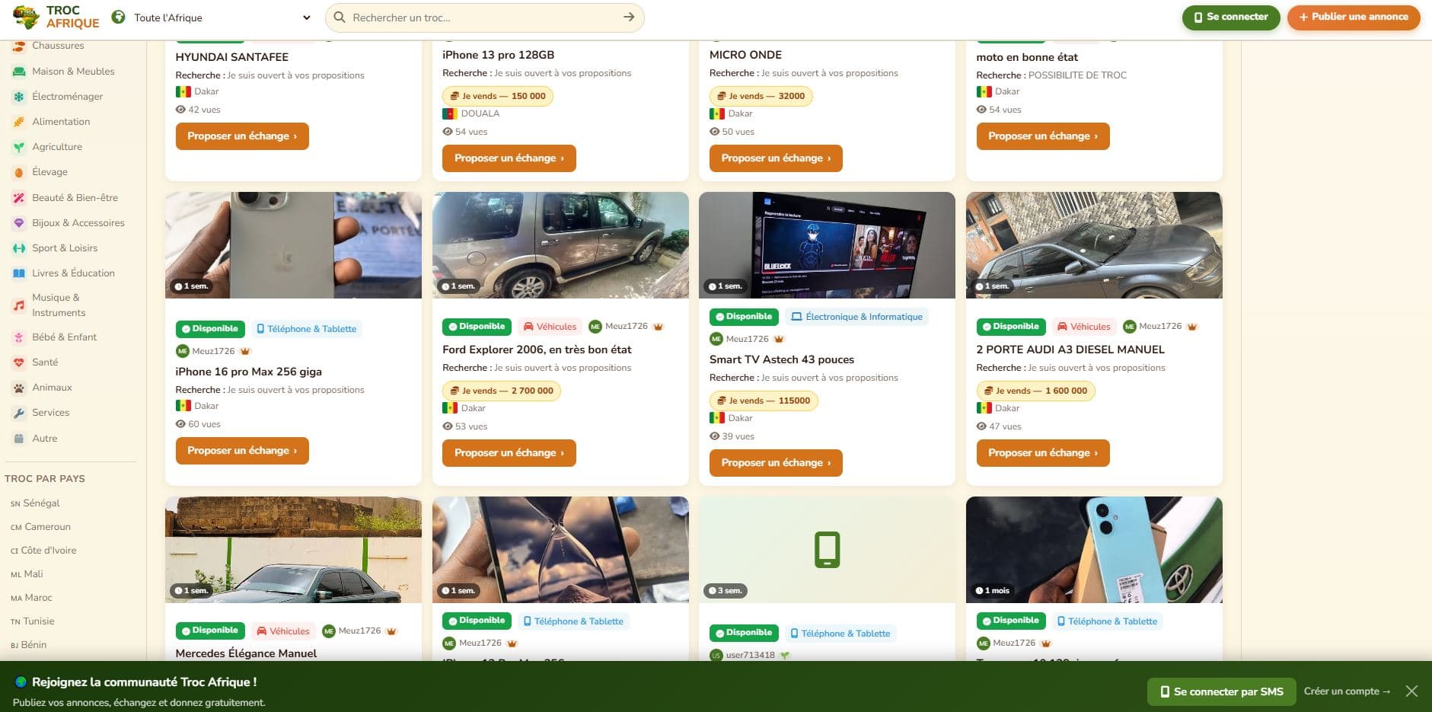Click Créer un compte link
This screenshot has width=1432, height=712.
1347,691
